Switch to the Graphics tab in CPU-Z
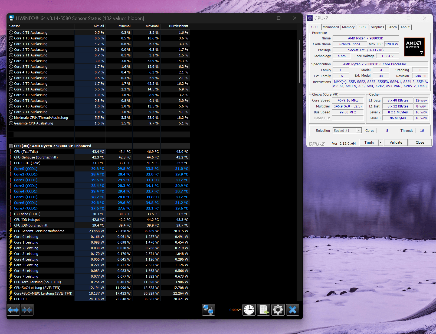 [x=377, y=27]
